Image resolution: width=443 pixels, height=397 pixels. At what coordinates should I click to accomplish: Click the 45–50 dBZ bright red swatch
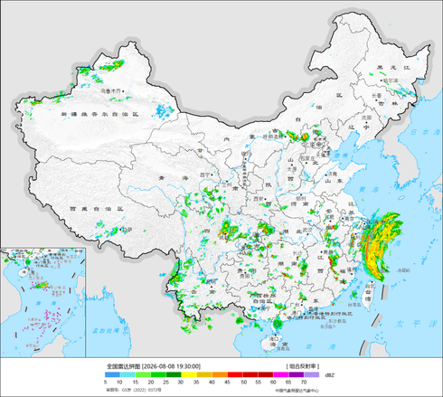point(235,374)
